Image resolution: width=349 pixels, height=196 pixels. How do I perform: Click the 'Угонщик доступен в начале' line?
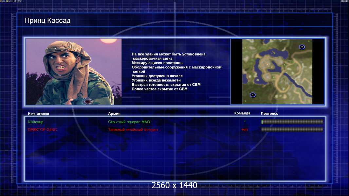point(157,76)
